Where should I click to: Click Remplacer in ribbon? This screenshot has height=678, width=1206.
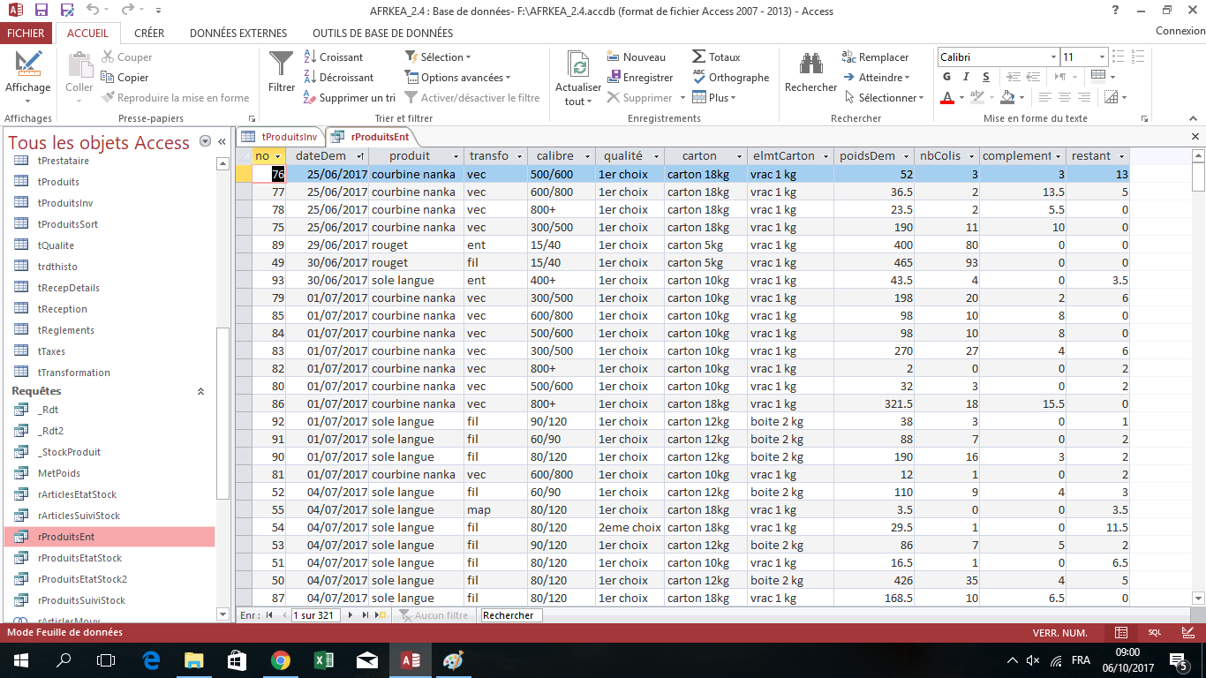875,57
